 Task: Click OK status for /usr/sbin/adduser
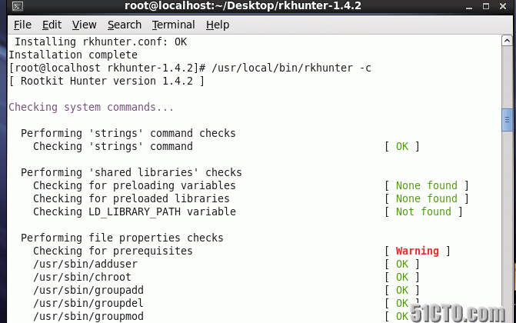point(402,264)
